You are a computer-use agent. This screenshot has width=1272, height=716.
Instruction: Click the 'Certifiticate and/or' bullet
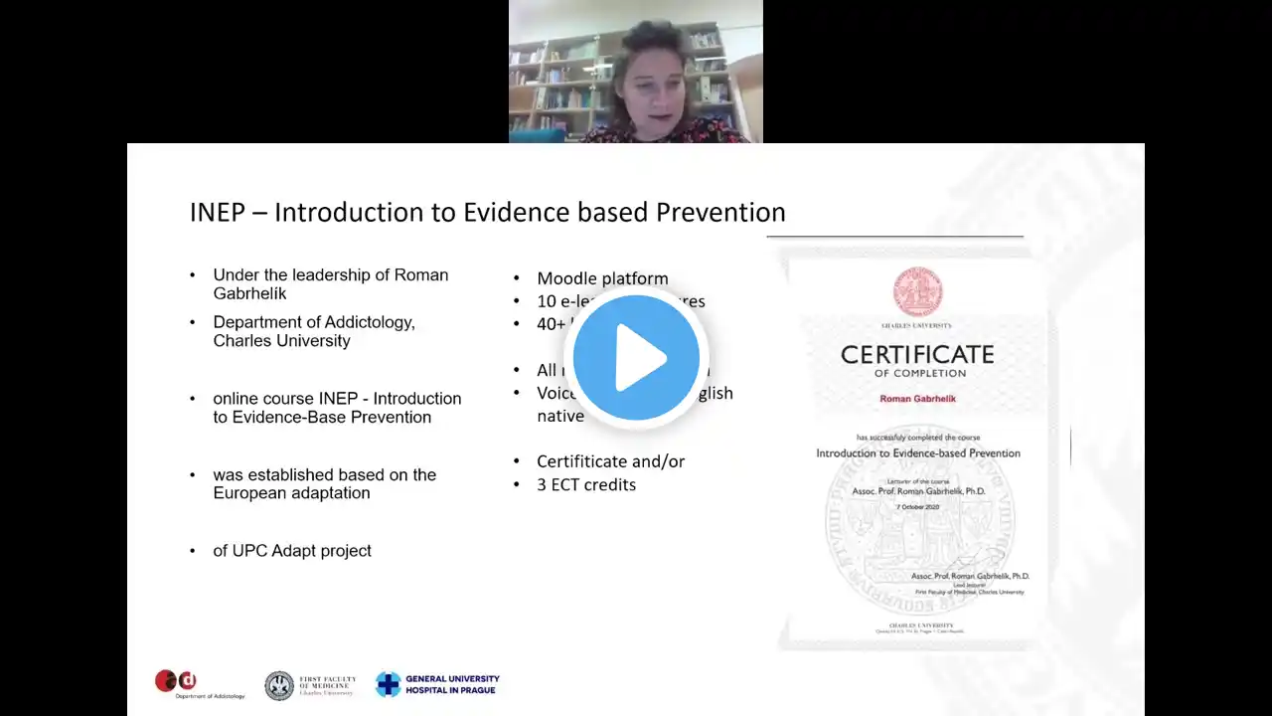[x=610, y=461]
